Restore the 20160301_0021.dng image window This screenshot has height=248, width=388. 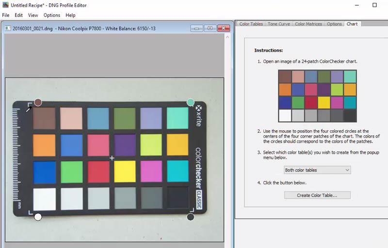click(210, 28)
